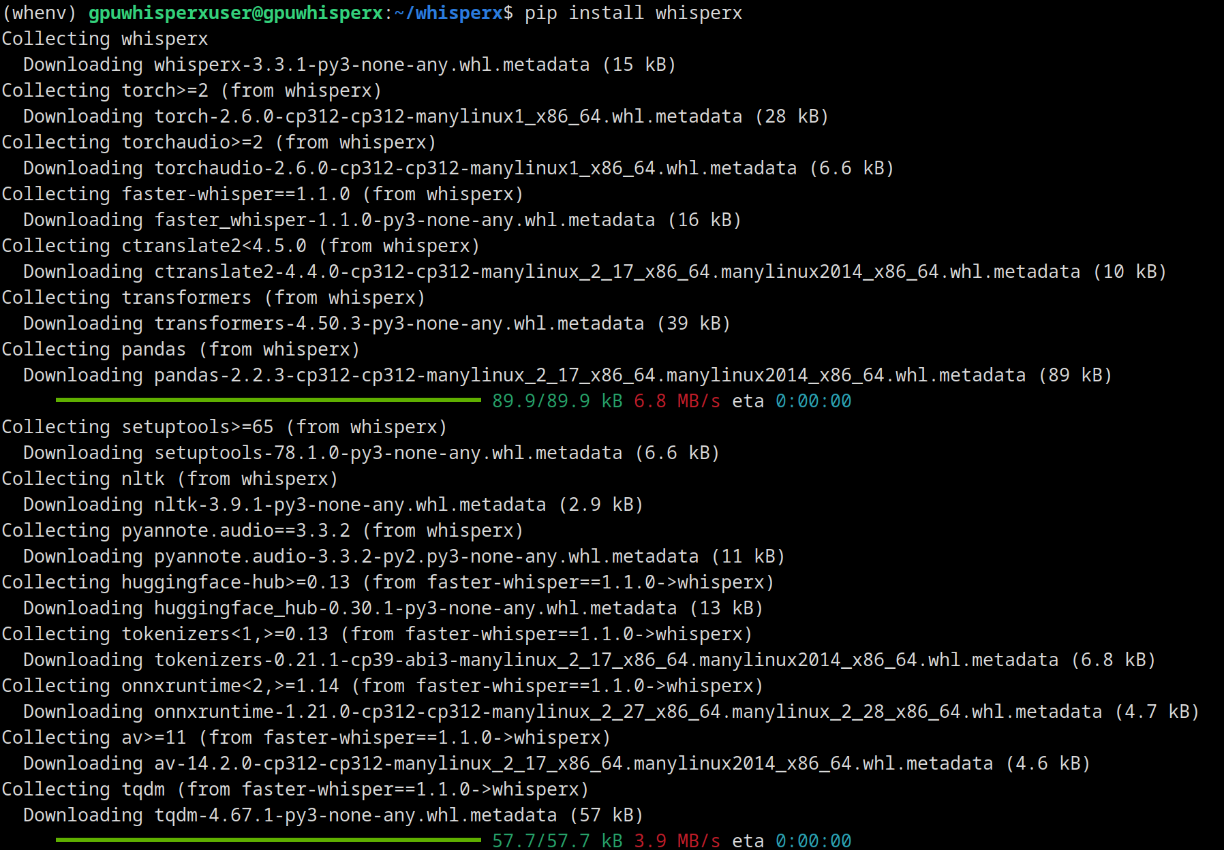Click the '3.9 MB/s' download speed
The image size is (1224, 850).
[x=677, y=840]
